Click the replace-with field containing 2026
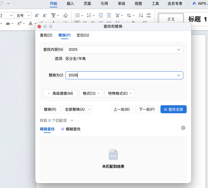The image size is (208, 188). pyautogui.click(x=124, y=75)
